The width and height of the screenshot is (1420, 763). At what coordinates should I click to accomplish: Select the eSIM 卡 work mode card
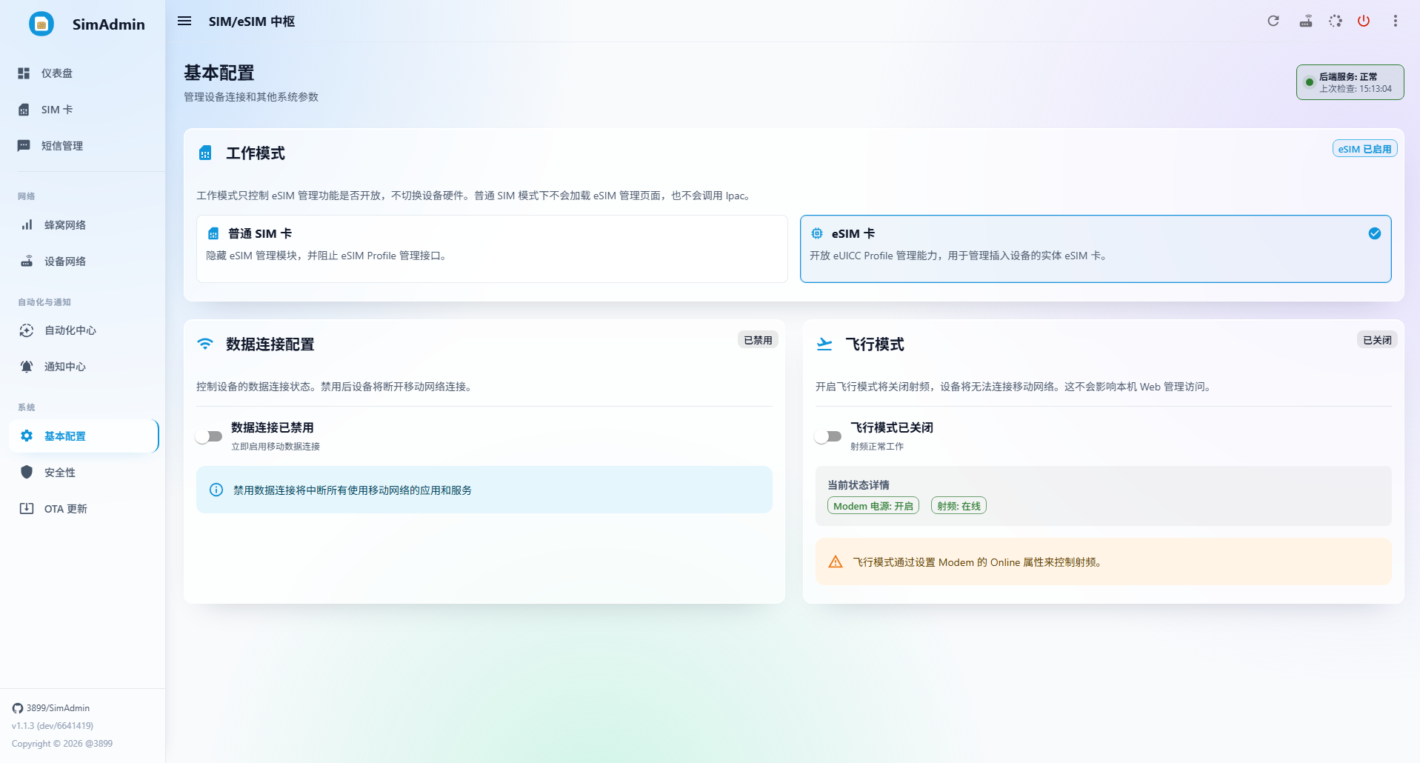click(x=1096, y=249)
